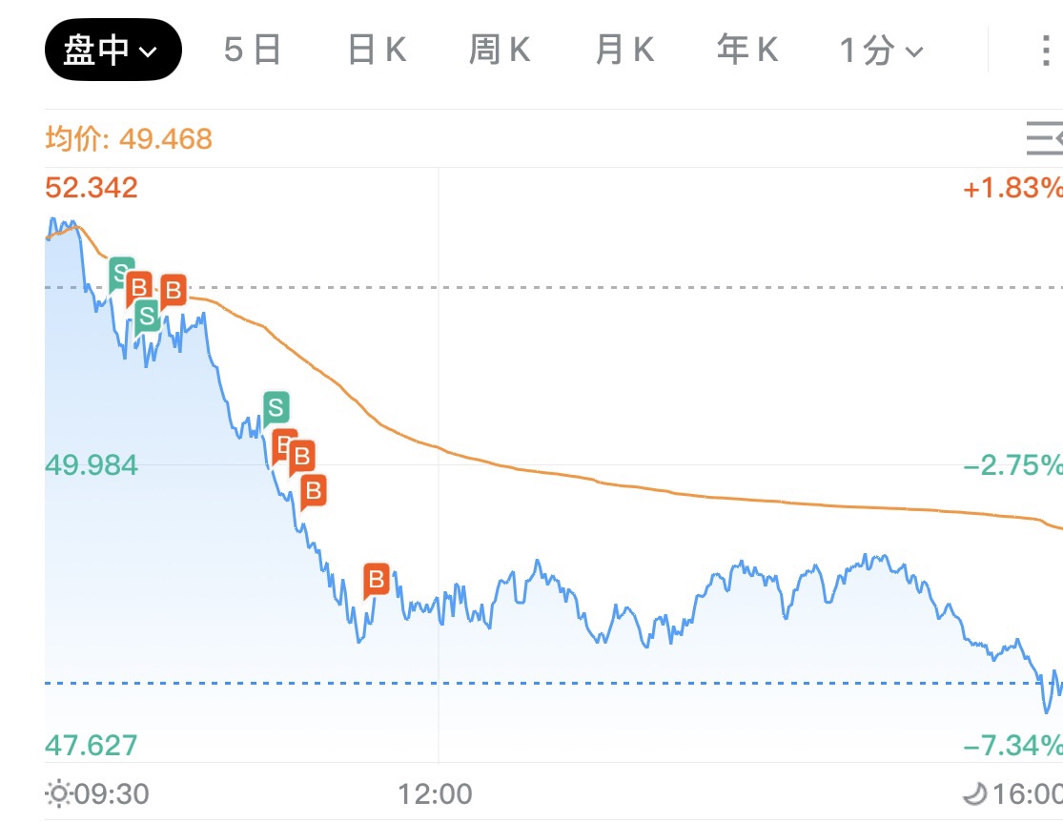
Task: Click the moon icon beside 16:00
Action: (974, 793)
